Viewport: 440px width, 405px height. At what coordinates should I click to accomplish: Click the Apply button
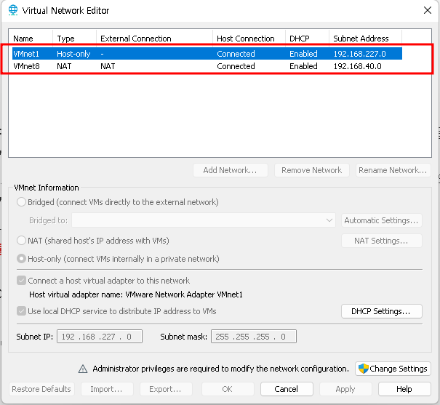pos(345,389)
